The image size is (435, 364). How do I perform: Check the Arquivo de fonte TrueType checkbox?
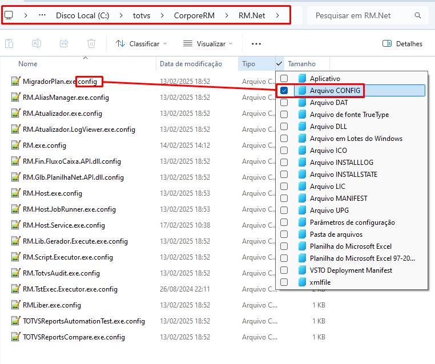click(x=284, y=114)
